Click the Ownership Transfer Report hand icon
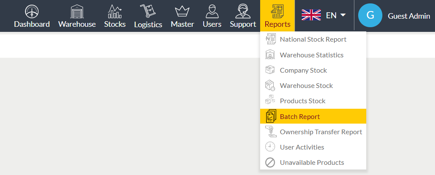This screenshot has height=175, width=435. (x=271, y=132)
